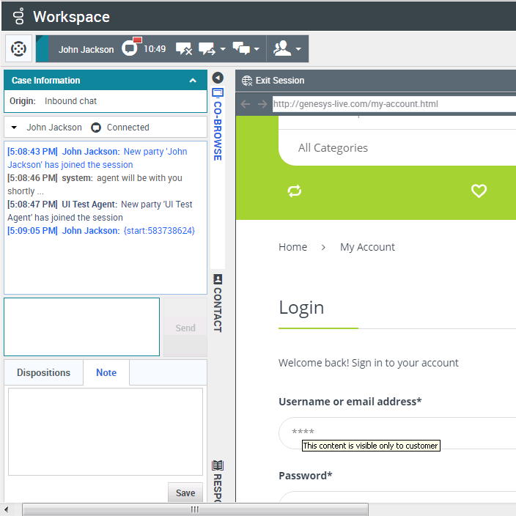Image resolution: width=516 pixels, height=516 pixels.
Task: Save the interaction note
Action: click(185, 493)
